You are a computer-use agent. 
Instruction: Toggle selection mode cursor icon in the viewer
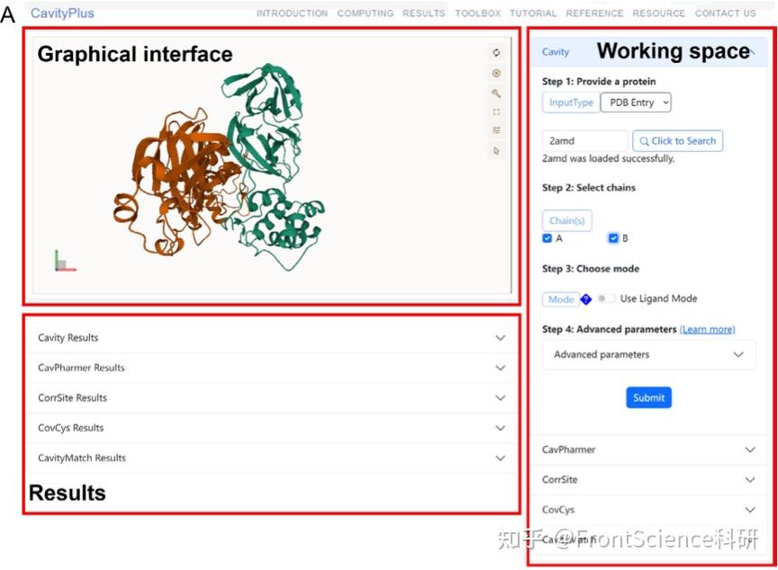[495, 150]
